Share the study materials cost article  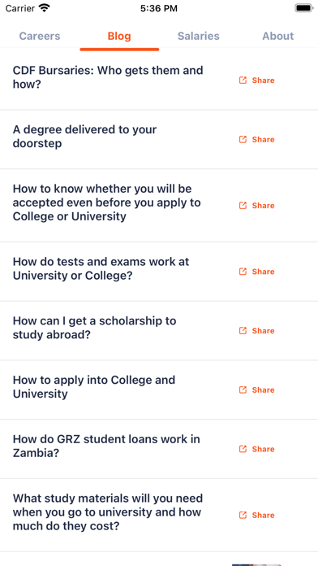coord(257,515)
